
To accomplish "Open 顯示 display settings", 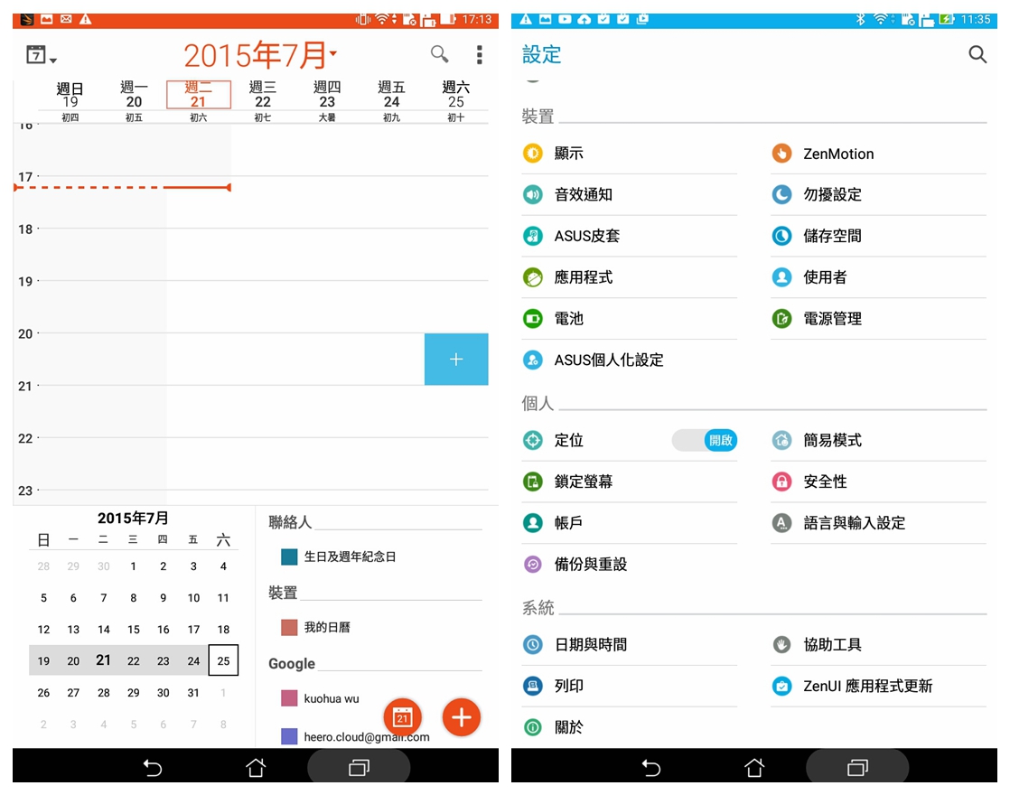I will 630,154.
